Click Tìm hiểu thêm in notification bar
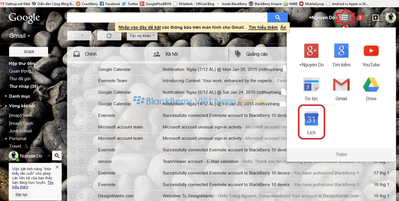This screenshot has height=201, width=399. pos(263,27)
